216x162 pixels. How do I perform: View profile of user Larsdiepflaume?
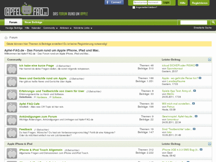[176, 81]
